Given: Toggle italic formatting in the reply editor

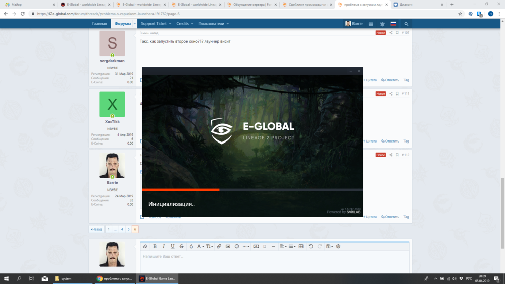Looking at the screenshot, I should (164, 246).
